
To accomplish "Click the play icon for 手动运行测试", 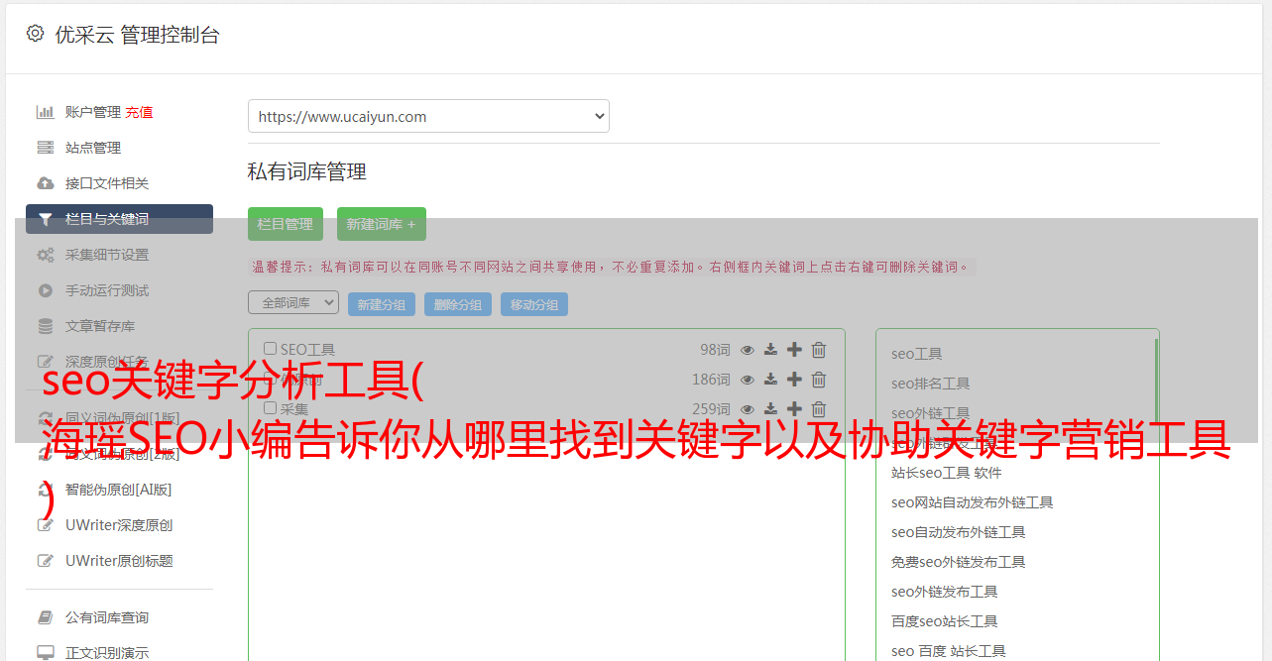I will 46,290.
